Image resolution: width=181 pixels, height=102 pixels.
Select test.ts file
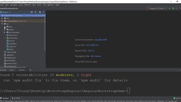click(11, 49)
